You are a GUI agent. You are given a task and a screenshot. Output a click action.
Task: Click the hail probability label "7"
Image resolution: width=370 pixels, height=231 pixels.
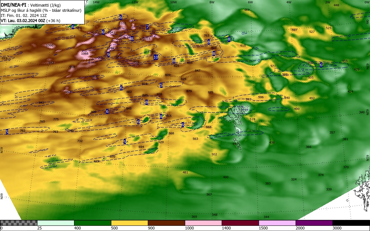pos(148,27)
